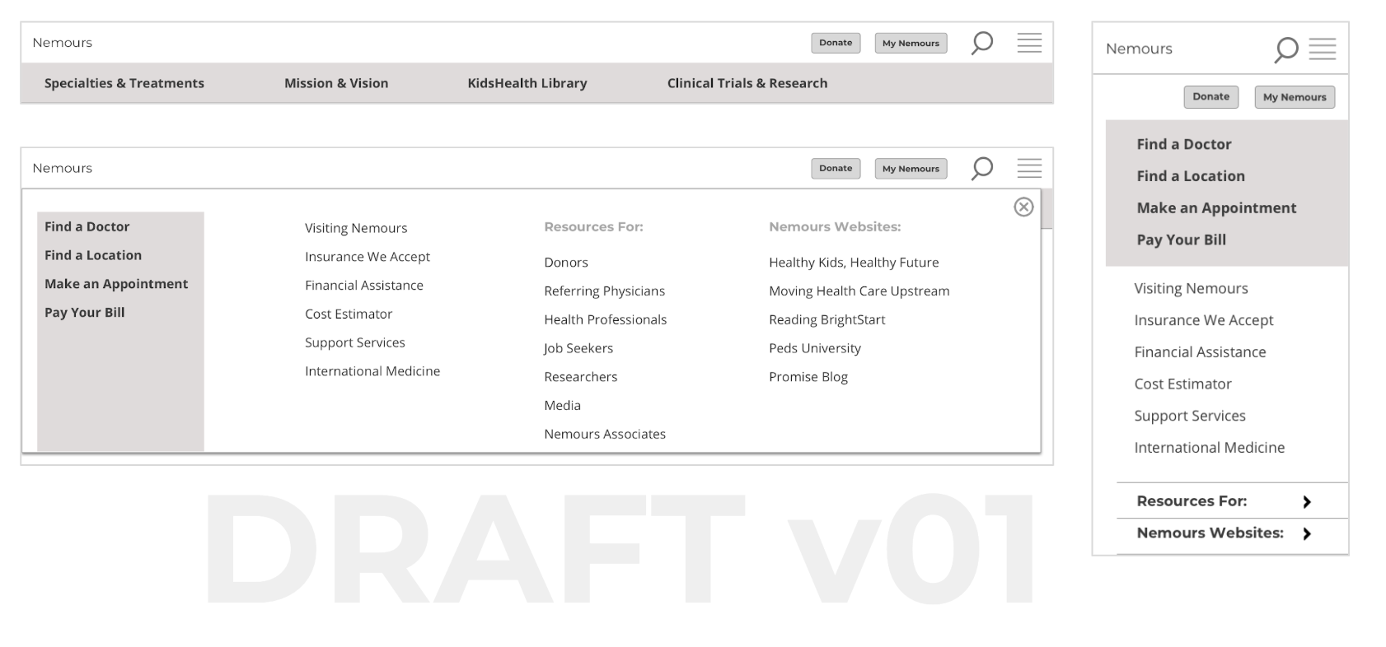This screenshot has height=647, width=1386.
Task: Open Clinical Trials & Research nav item
Action: click(x=747, y=83)
